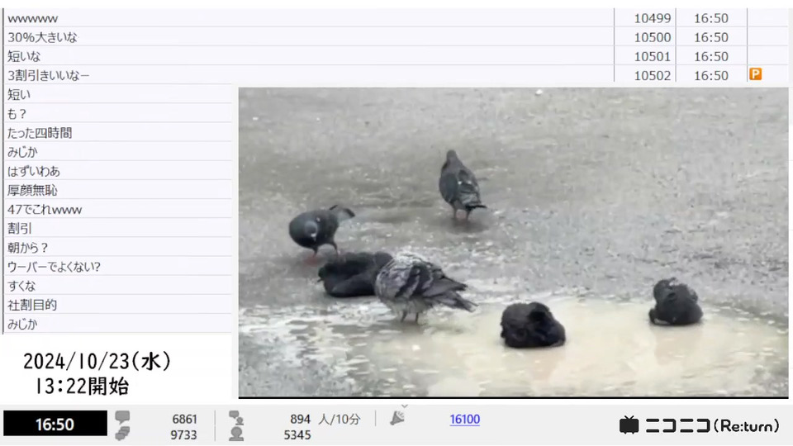
Task: Open the 16100 link
Action: click(465, 420)
